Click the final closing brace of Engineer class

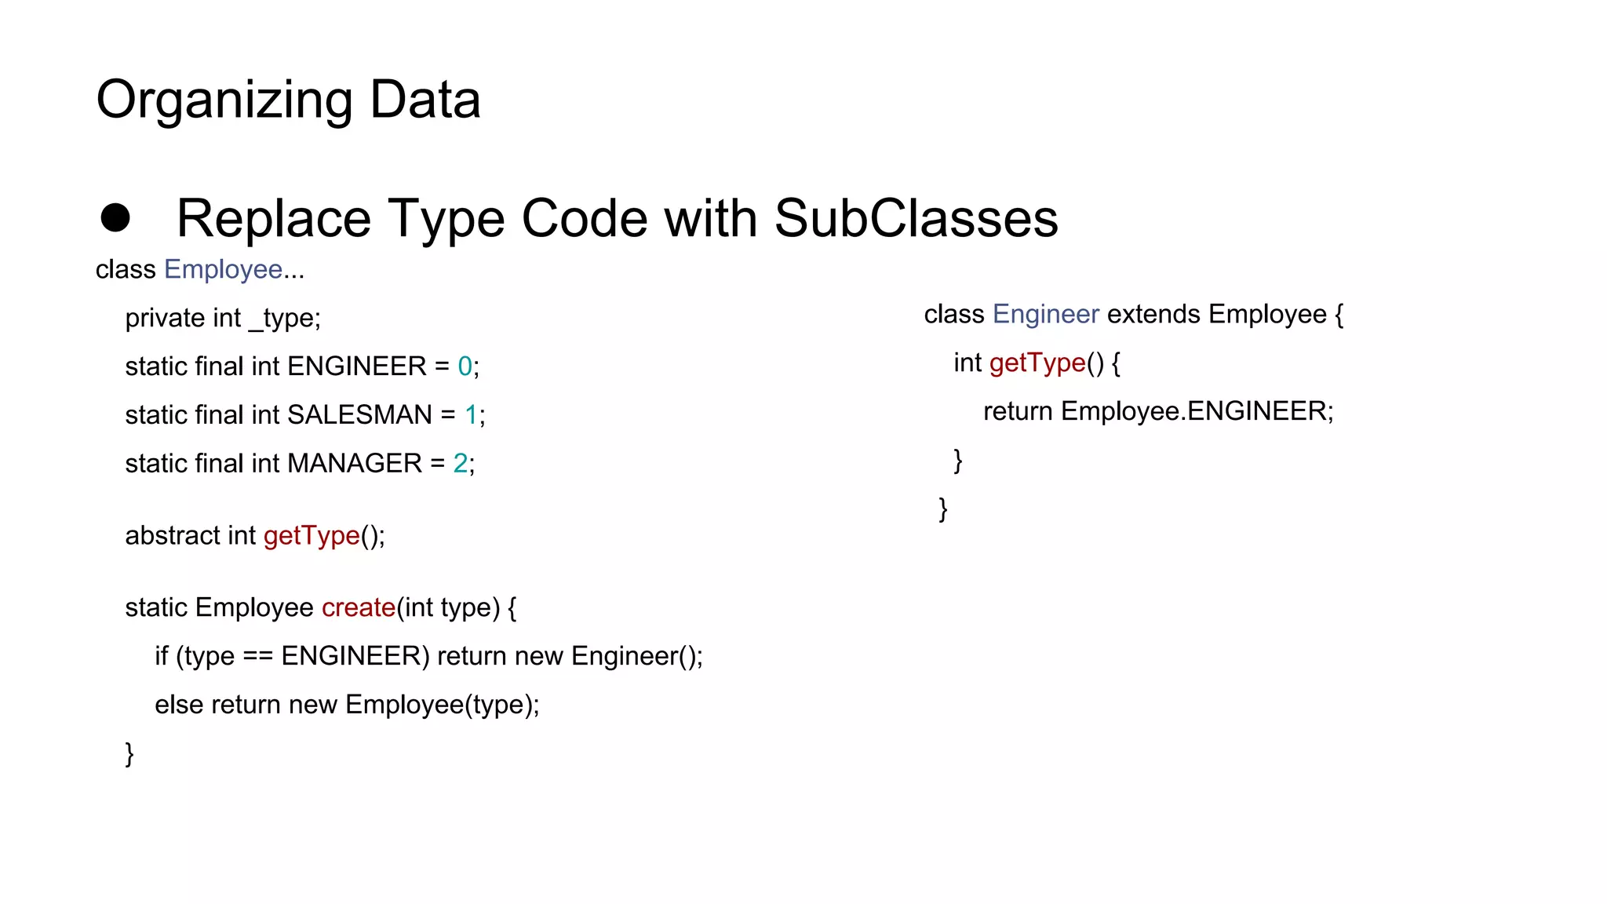pos(943,508)
